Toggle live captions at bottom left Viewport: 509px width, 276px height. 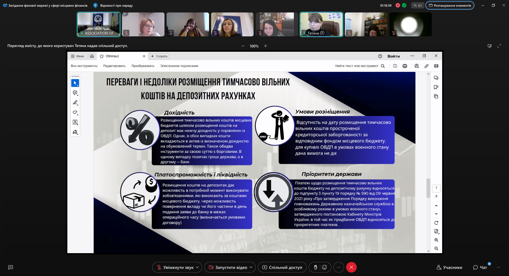coord(11,267)
